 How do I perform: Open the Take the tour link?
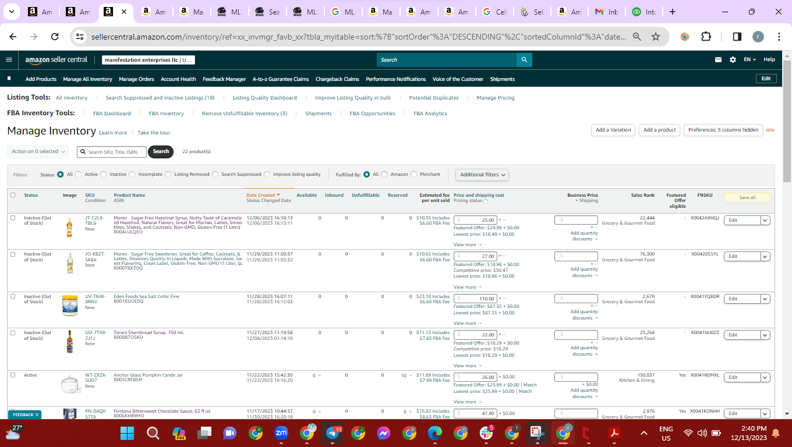pyautogui.click(x=154, y=133)
